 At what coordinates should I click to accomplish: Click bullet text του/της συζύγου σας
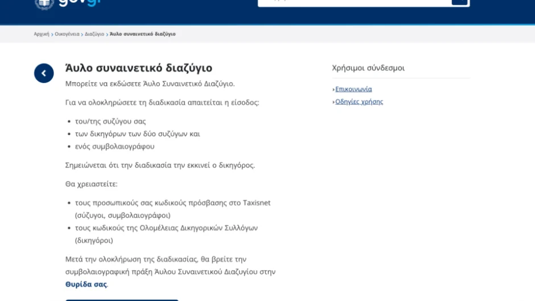tap(110, 122)
